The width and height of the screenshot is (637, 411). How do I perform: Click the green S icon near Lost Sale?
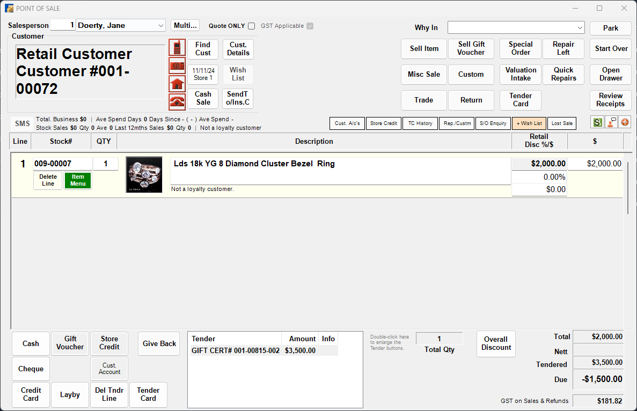coord(597,122)
